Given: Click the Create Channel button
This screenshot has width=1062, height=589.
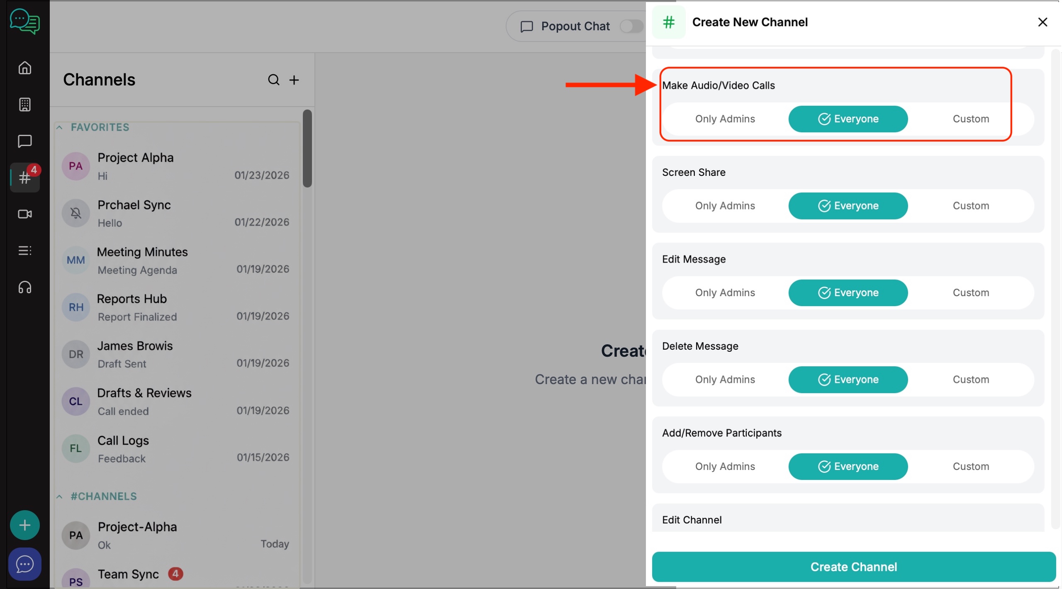Looking at the screenshot, I should click(x=853, y=567).
